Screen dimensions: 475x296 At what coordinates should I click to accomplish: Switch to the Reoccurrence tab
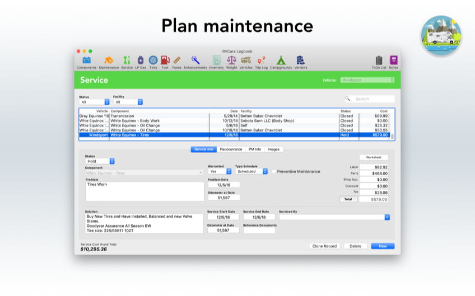pyautogui.click(x=231, y=149)
